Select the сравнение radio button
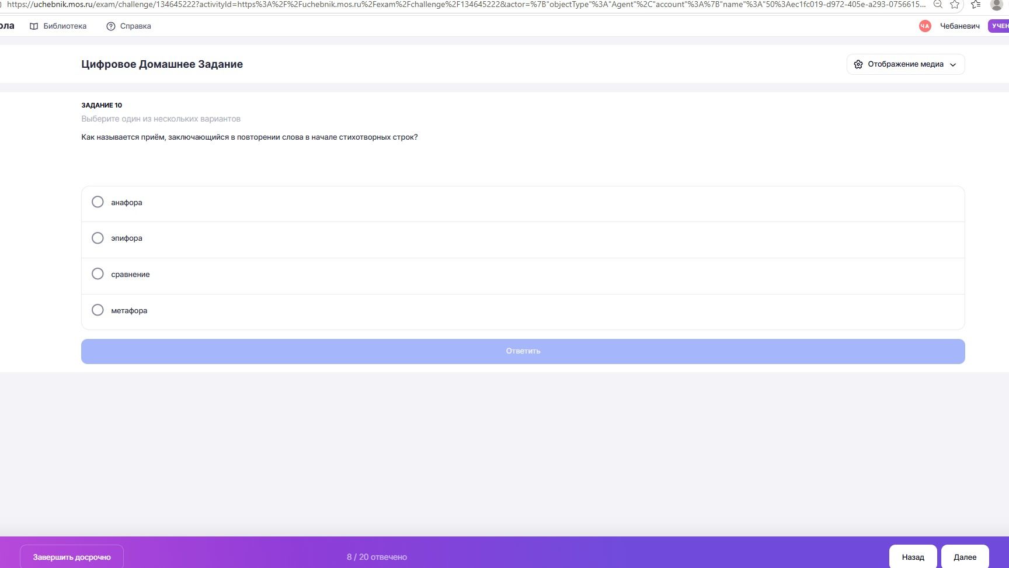The height and width of the screenshot is (568, 1009). pyautogui.click(x=98, y=274)
